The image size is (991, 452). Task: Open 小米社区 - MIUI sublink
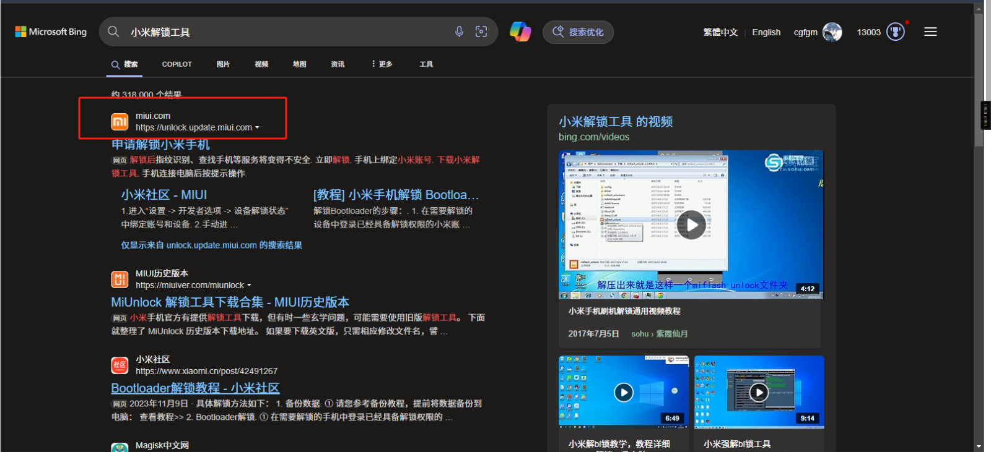(x=164, y=195)
